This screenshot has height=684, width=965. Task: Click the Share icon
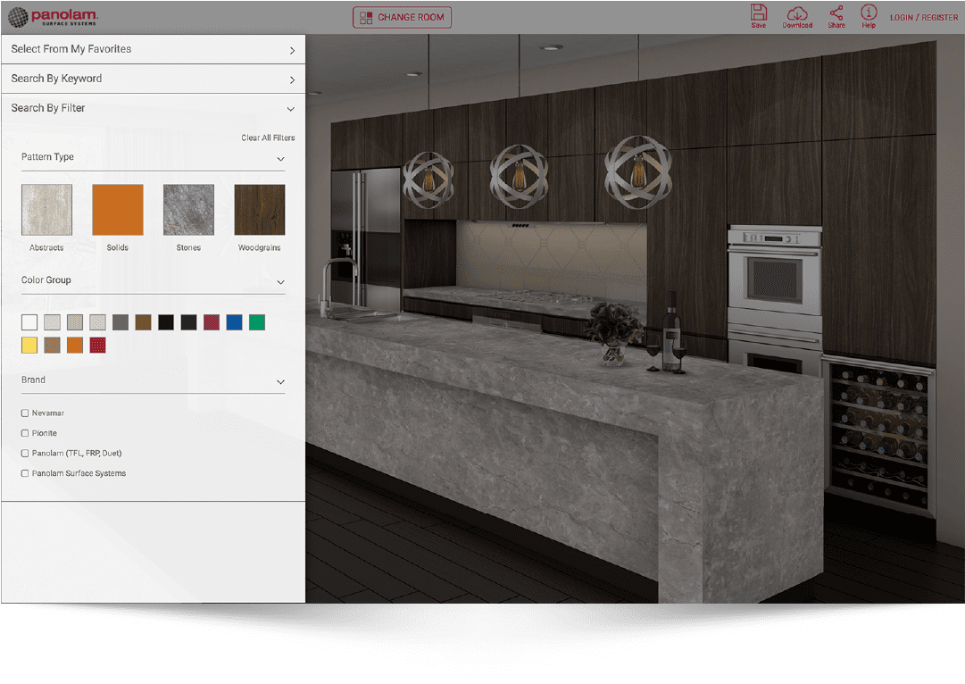pos(836,17)
